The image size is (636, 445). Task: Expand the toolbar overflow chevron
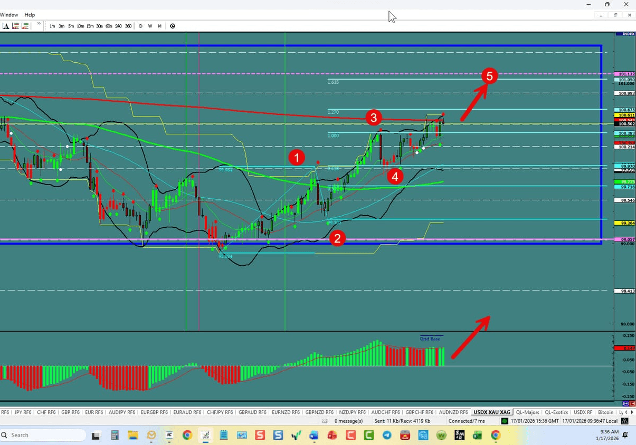[x=39, y=24]
